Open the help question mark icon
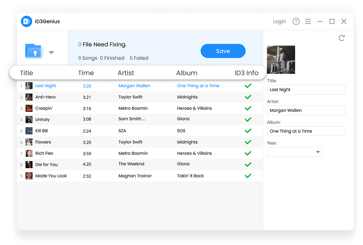 [x=296, y=21]
